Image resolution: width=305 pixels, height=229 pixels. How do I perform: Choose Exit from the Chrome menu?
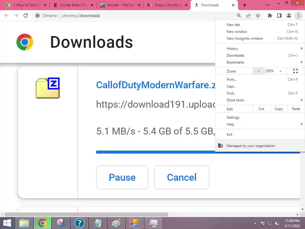click(260, 134)
